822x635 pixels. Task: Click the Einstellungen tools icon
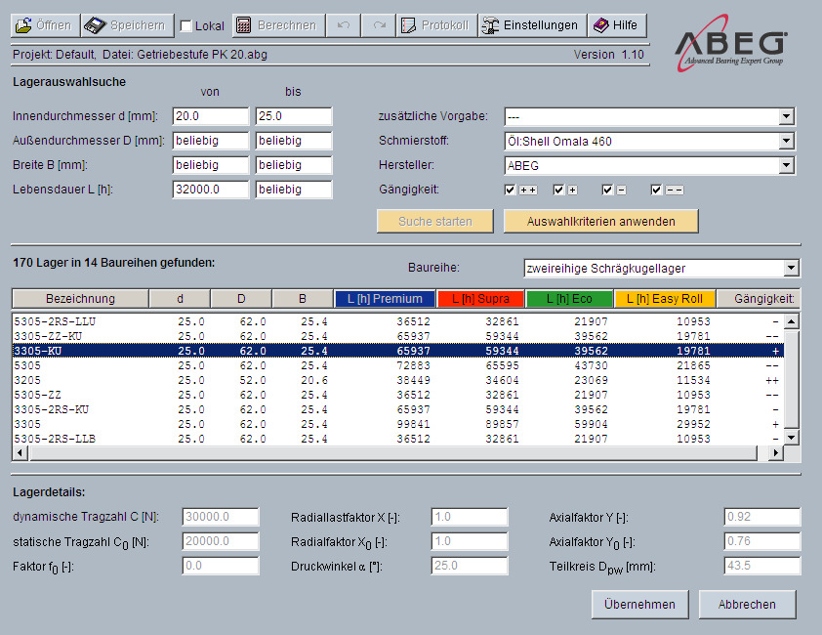point(490,25)
